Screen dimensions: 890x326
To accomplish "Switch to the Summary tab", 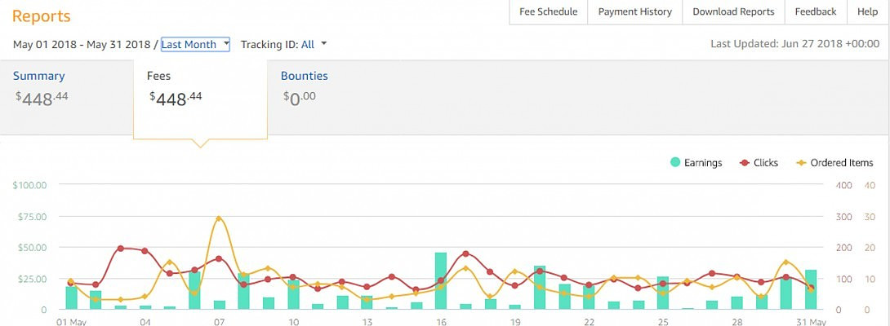I will pyautogui.click(x=39, y=77).
